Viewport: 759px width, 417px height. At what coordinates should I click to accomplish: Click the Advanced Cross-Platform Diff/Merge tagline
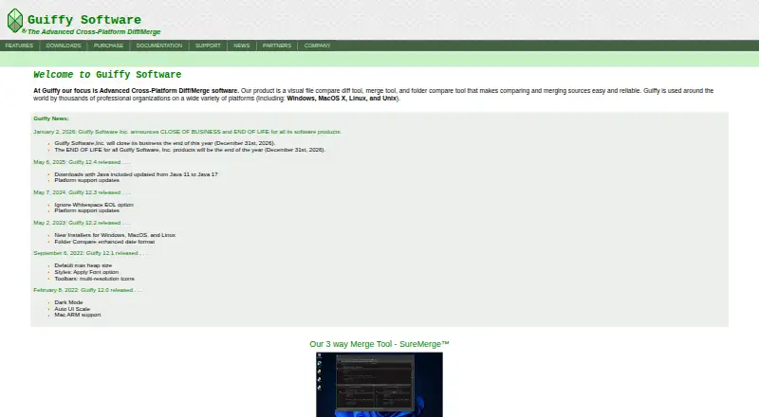(94, 32)
